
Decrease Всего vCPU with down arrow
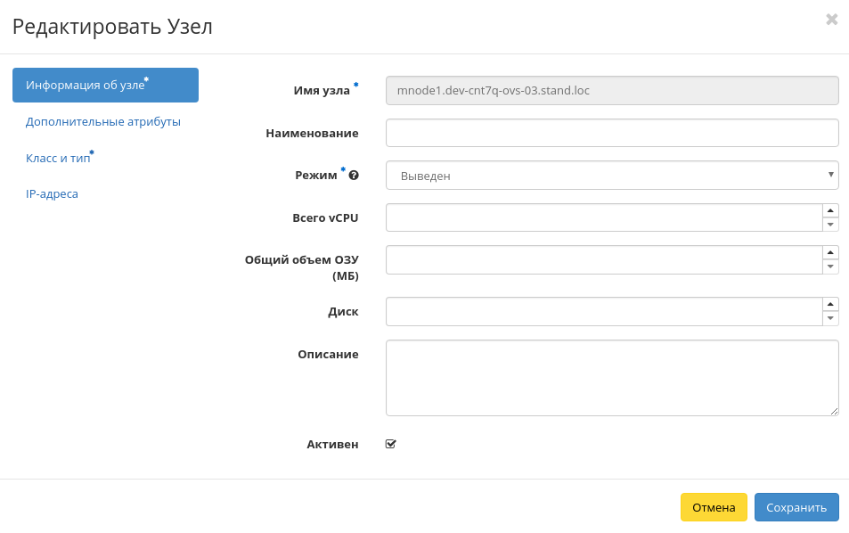(x=830, y=225)
